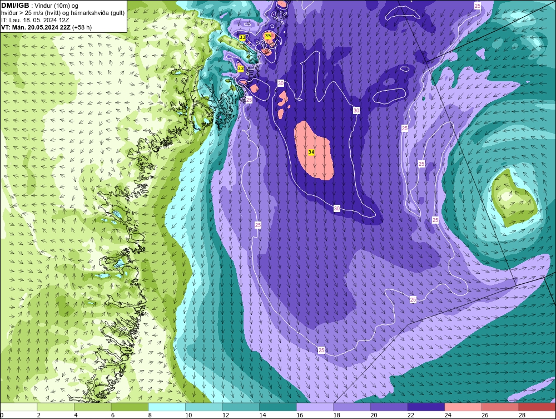Viewport: 556px width, 419px height.
Task: Pick the 18–20 m/s purple legend swatch
Action: coord(352,407)
